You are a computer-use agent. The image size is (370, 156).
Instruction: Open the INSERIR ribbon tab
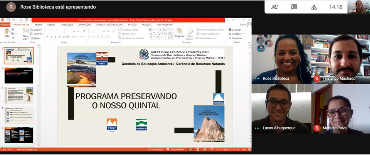click(x=39, y=25)
